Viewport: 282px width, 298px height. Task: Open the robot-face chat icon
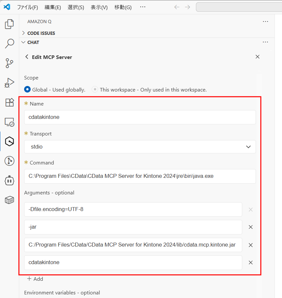9,180
